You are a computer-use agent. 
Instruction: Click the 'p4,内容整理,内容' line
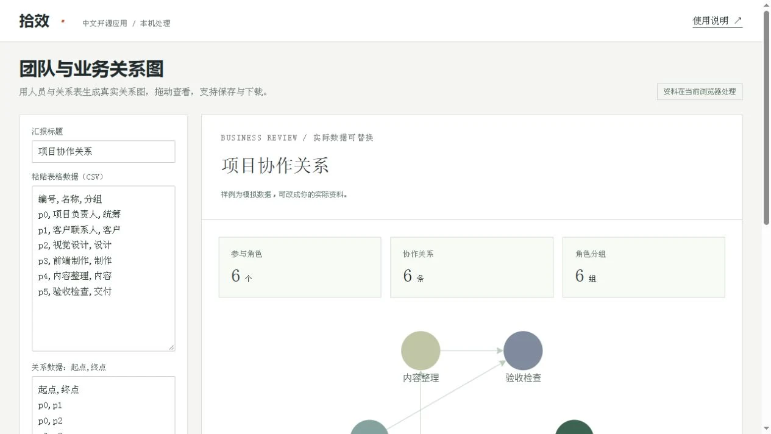pos(74,276)
